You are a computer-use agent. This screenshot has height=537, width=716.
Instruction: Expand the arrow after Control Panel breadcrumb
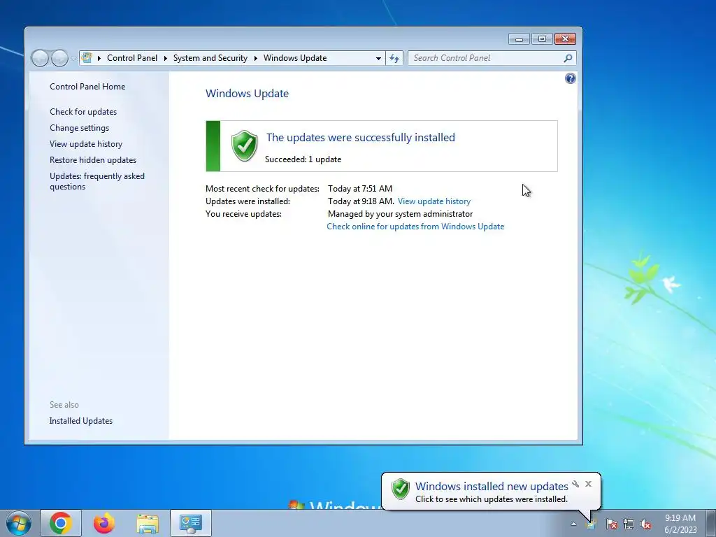pos(165,58)
